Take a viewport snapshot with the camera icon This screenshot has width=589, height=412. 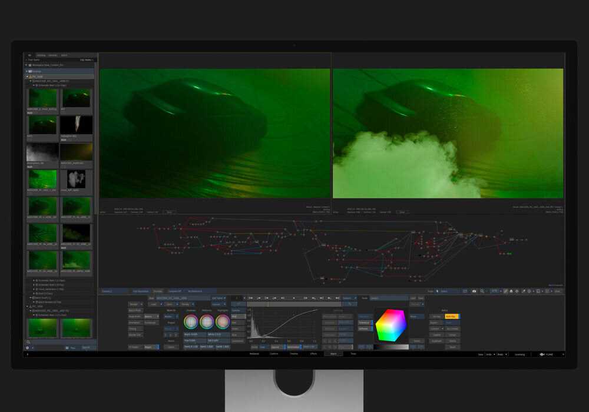pos(474,290)
